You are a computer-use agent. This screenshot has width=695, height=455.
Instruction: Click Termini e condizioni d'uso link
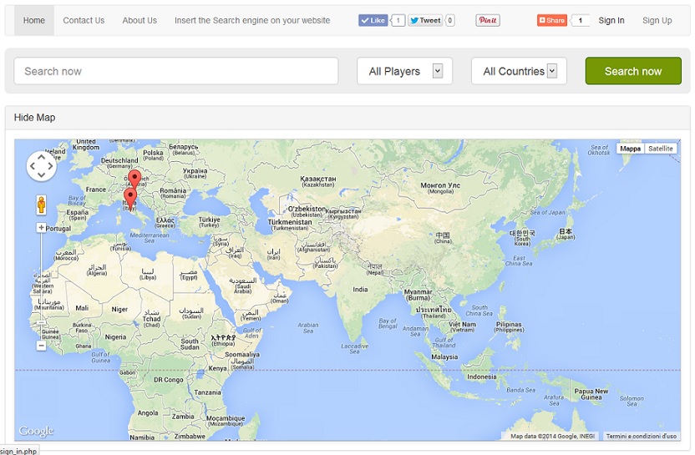[641, 436]
